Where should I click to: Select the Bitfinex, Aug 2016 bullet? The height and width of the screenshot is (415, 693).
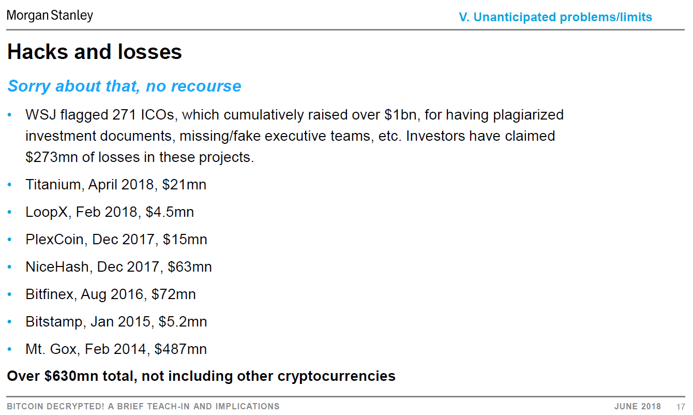point(111,294)
